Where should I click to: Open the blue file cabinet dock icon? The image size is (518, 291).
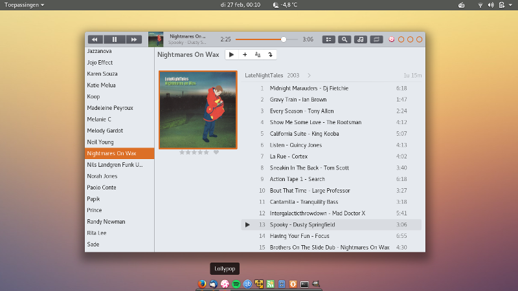coord(282,284)
